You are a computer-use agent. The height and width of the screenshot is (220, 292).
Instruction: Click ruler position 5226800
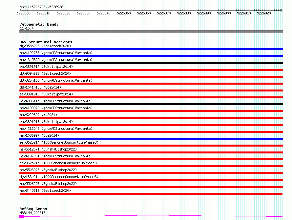(x=23, y=13)
